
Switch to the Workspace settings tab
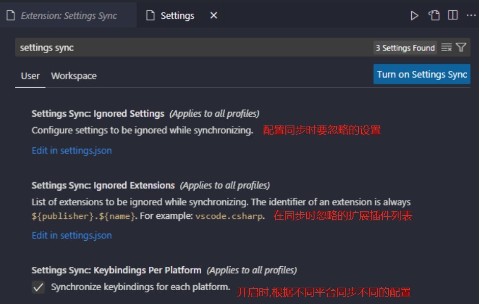(73, 76)
